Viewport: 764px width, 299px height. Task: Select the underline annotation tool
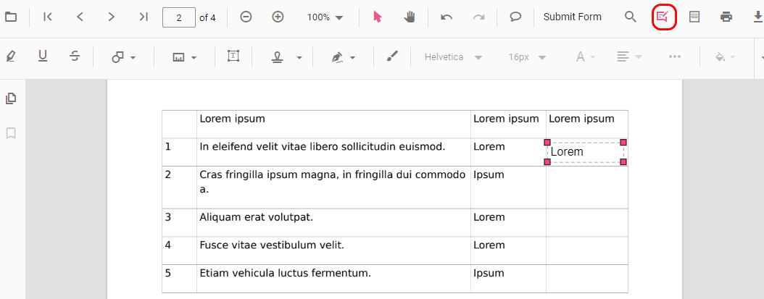(x=43, y=57)
